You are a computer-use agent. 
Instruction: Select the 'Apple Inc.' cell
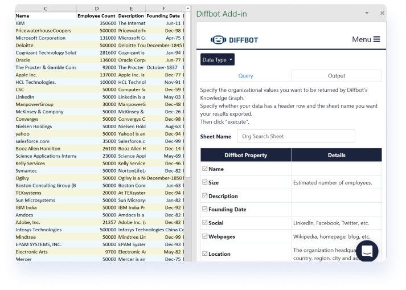point(46,75)
